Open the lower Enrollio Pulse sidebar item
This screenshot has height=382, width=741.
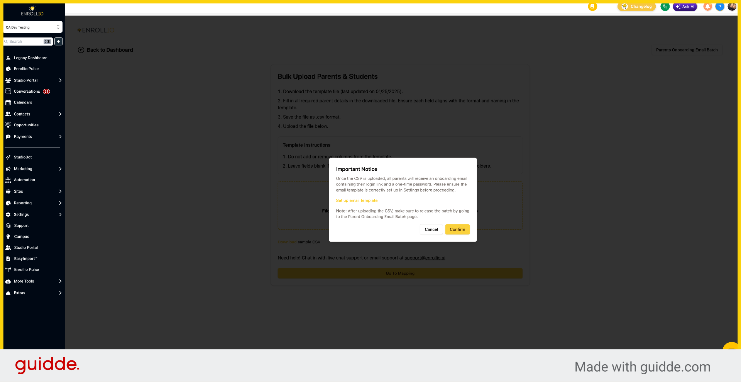click(26, 270)
